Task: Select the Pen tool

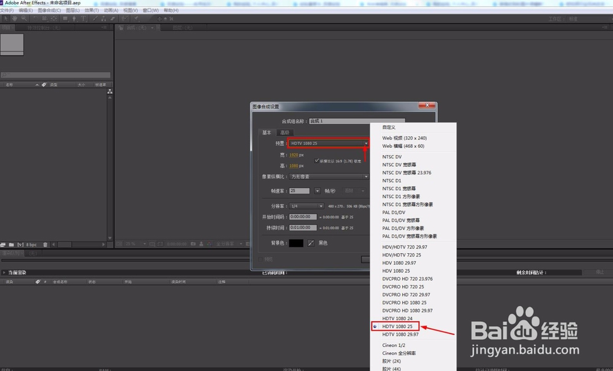Action: coord(74,18)
